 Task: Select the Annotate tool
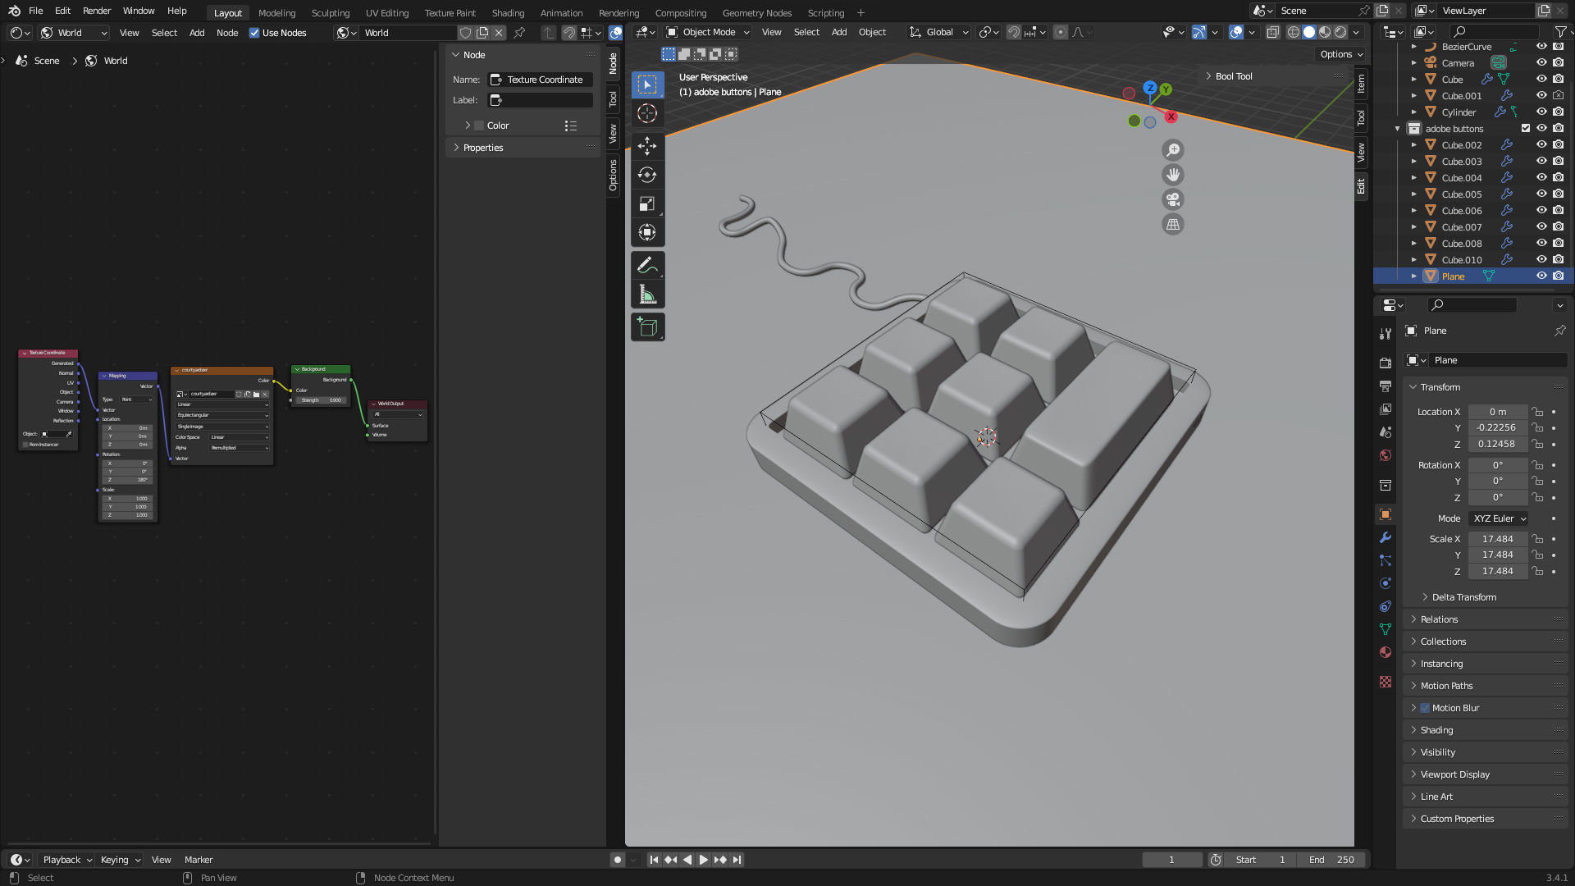coord(647,265)
